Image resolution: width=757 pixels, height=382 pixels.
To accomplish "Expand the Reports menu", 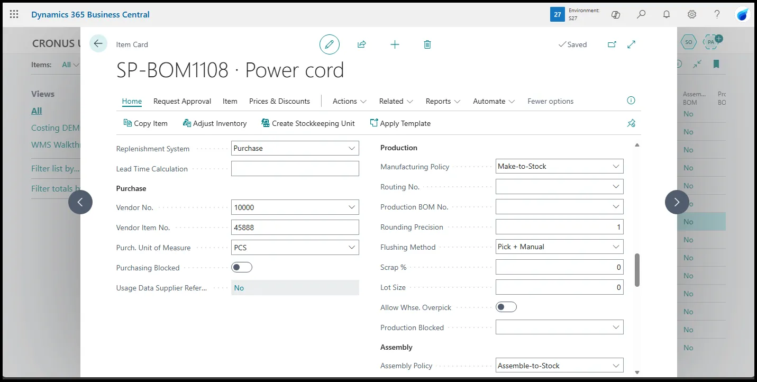I will tap(443, 101).
